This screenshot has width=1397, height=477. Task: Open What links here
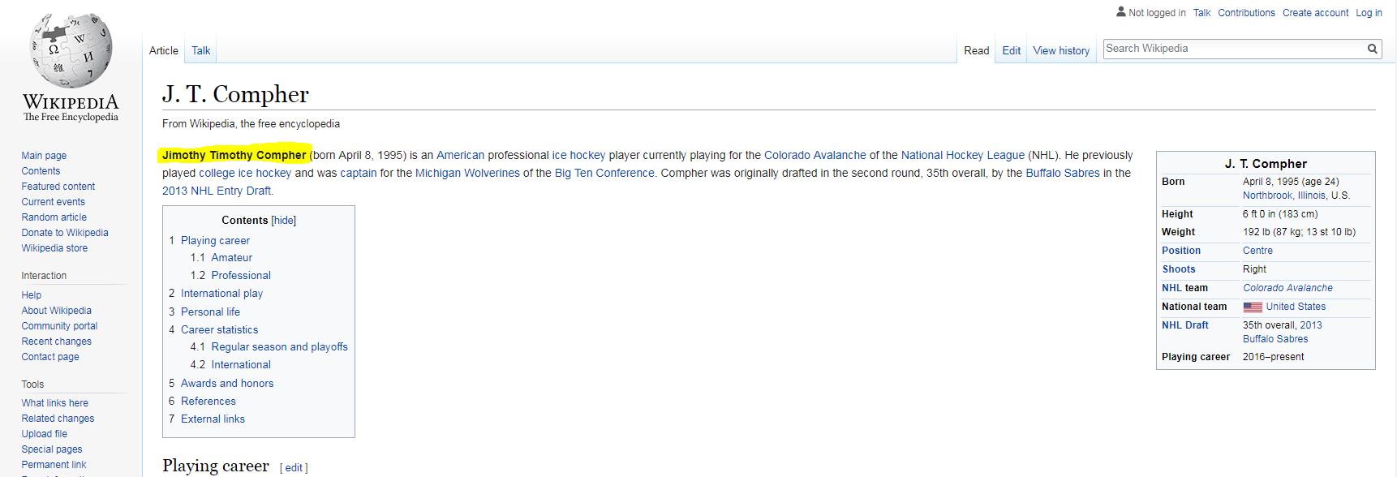[x=54, y=403]
